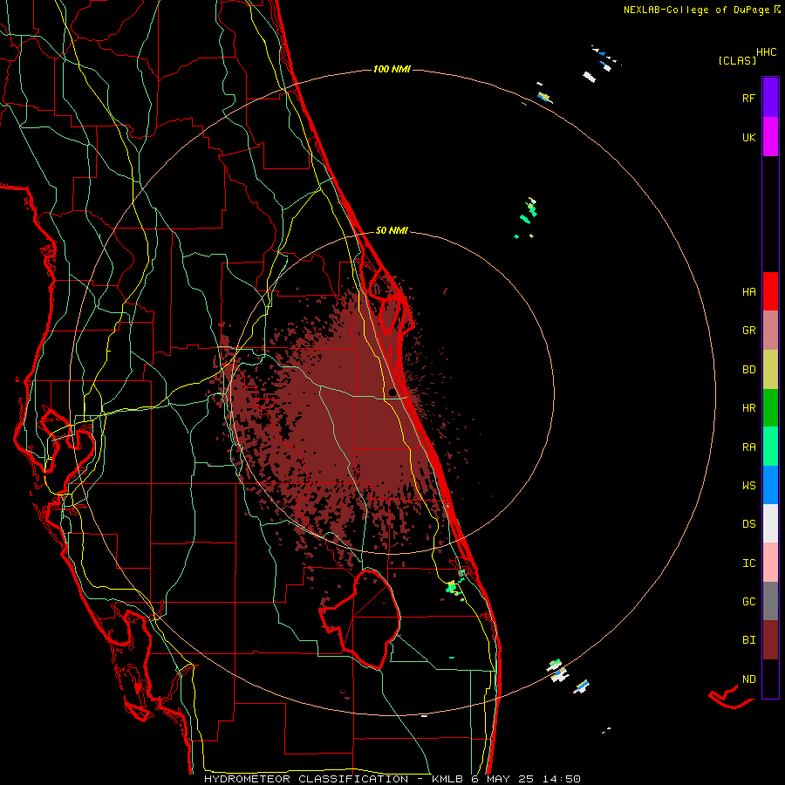Click the DS legend label

pyautogui.click(x=748, y=524)
